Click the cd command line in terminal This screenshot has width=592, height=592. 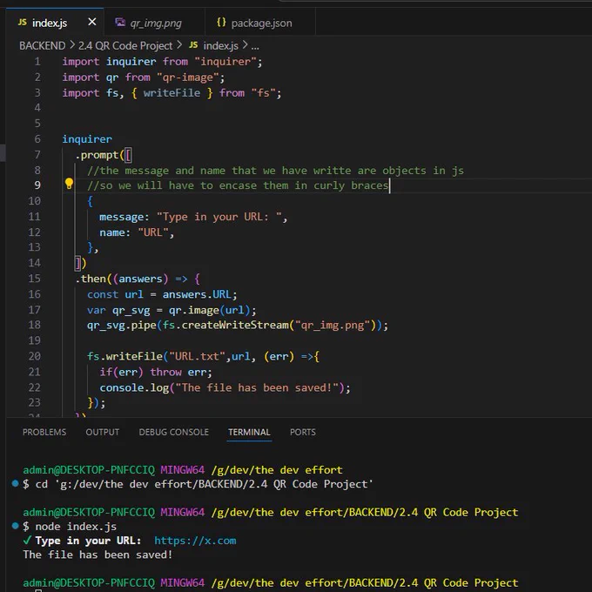[x=204, y=484]
